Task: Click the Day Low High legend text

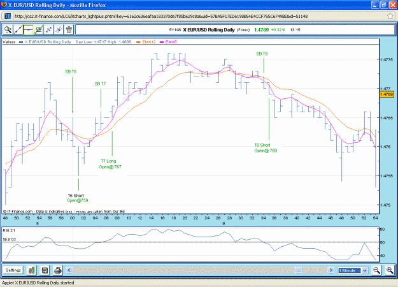Action: (103, 42)
